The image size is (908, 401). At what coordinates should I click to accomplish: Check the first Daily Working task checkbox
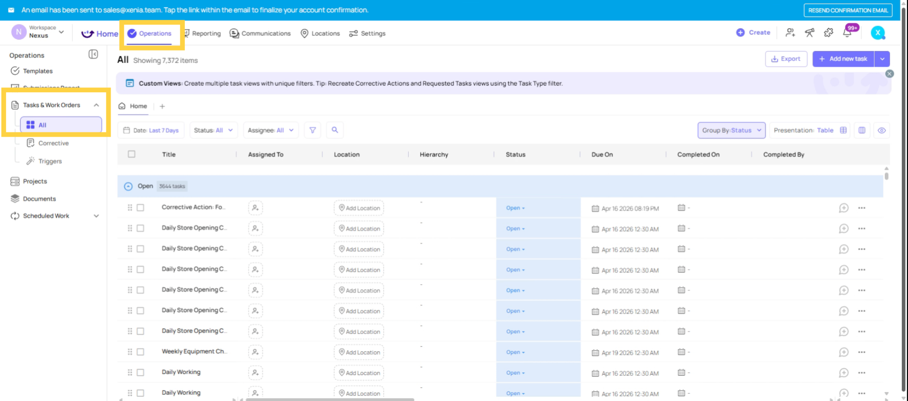pos(140,373)
